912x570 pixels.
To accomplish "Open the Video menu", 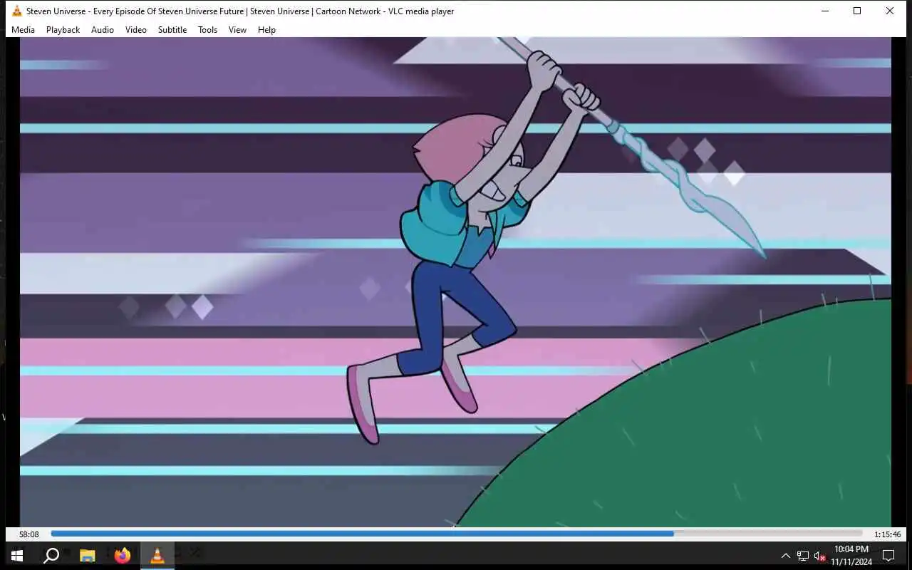I will (x=135, y=30).
